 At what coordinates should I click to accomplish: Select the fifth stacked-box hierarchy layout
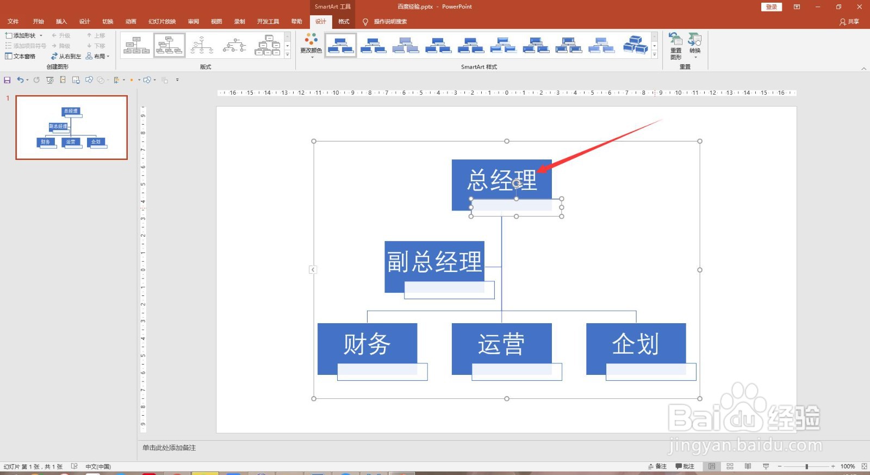click(268, 45)
